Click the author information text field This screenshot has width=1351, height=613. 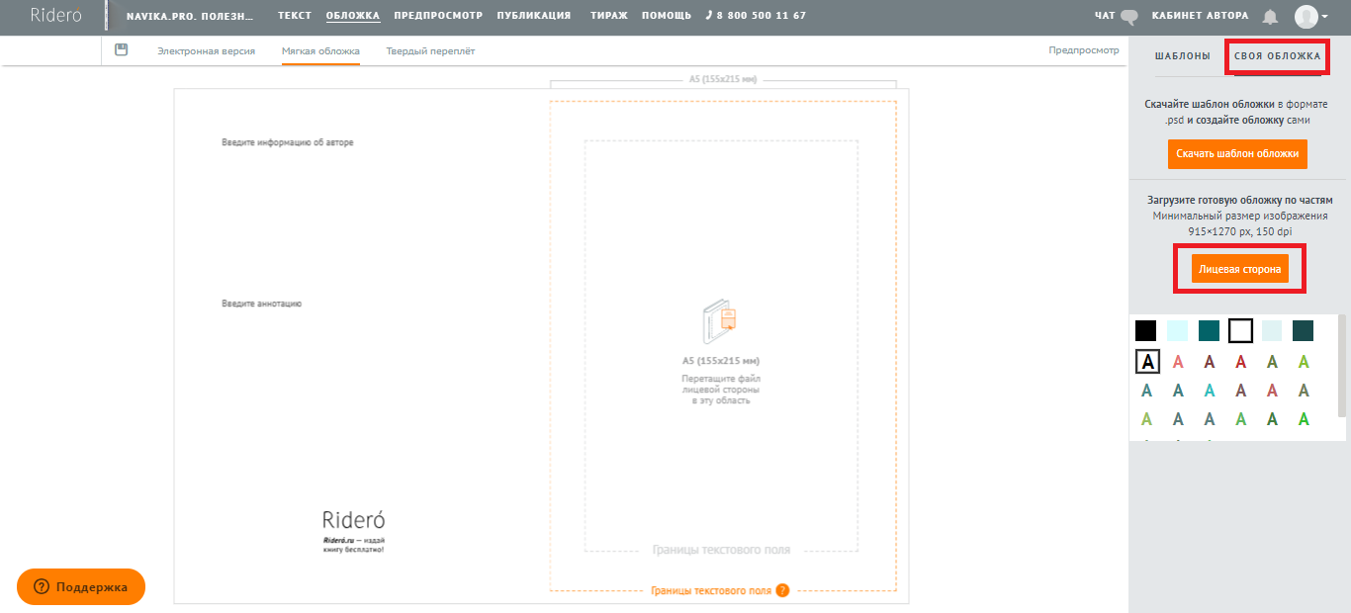click(288, 142)
